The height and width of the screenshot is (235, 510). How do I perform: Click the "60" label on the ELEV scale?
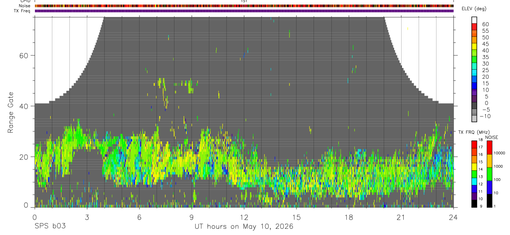point(485,24)
